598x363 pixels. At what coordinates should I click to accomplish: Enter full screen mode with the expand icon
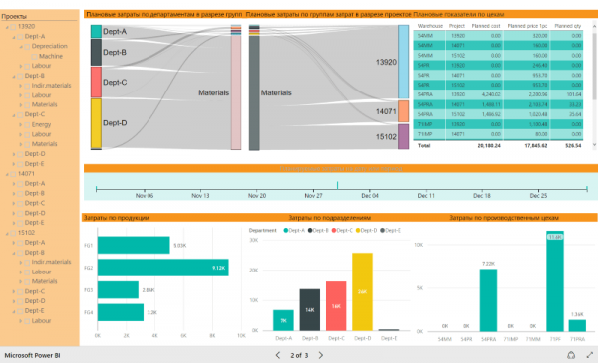(x=590, y=355)
